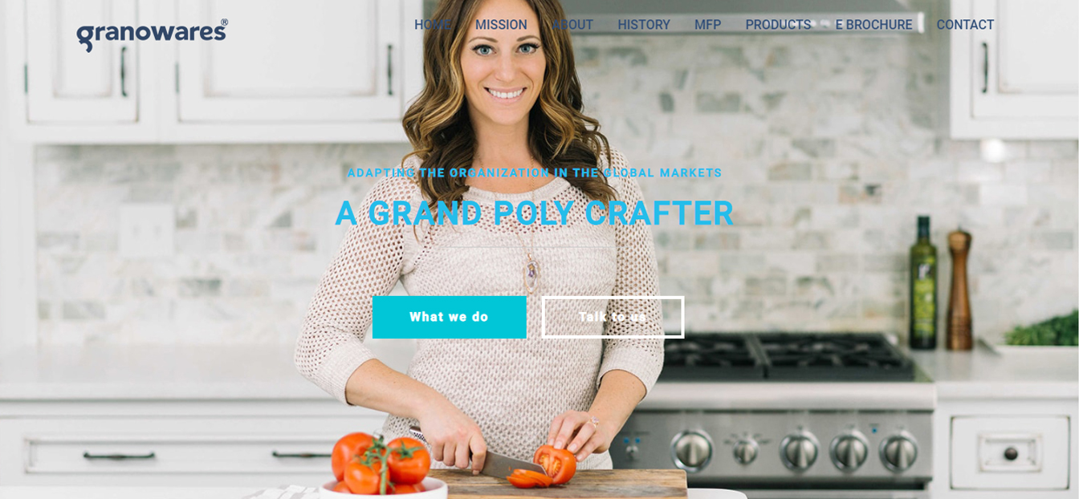Image resolution: width=1079 pixels, height=499 pixels.
Task: Select the A GRAND POLY CRAFTER headline
Action: pyautogui.click(x=535, y=213)
